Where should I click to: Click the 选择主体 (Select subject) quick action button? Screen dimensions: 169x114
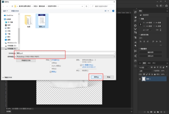(150, 56)
